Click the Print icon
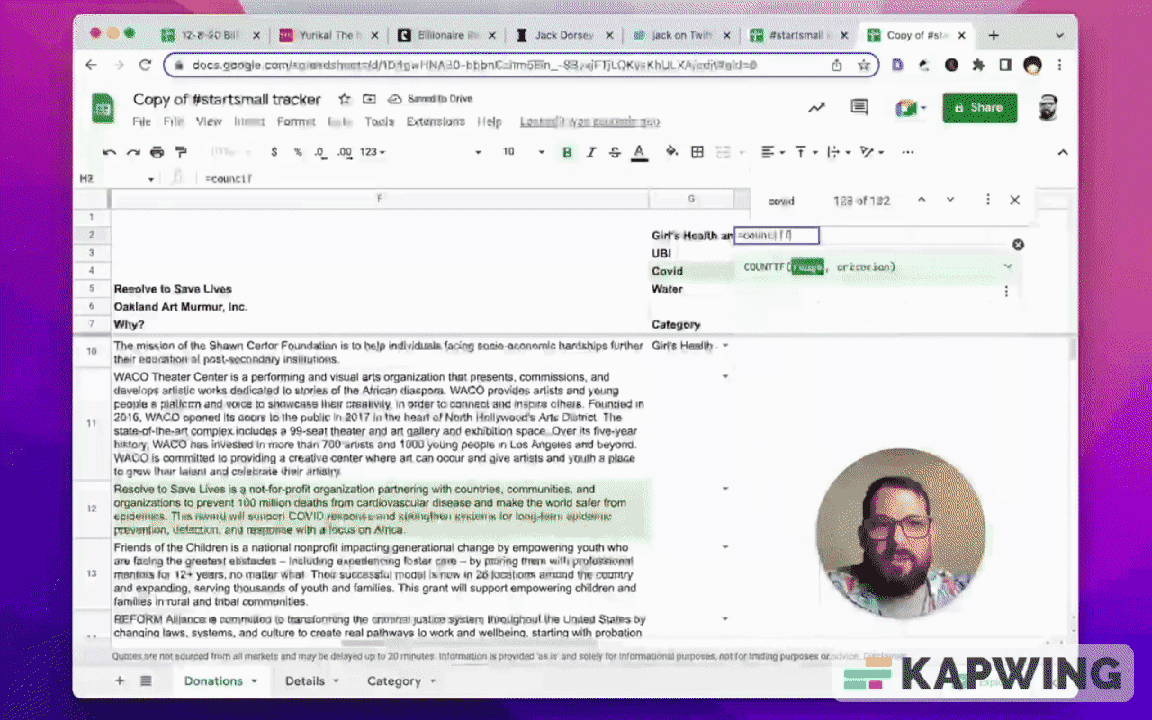 click(157, 152)
